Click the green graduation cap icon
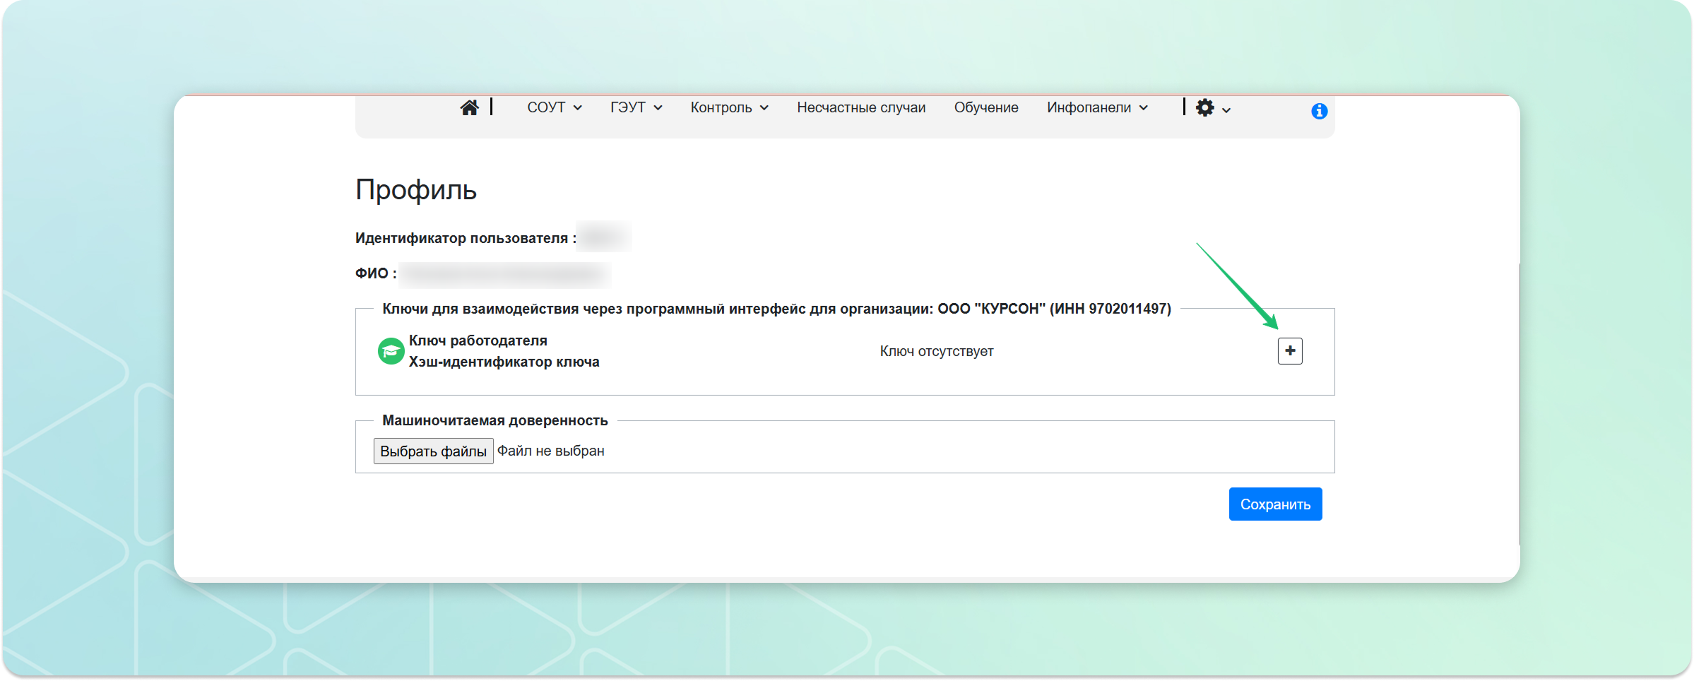 point(391,351)
